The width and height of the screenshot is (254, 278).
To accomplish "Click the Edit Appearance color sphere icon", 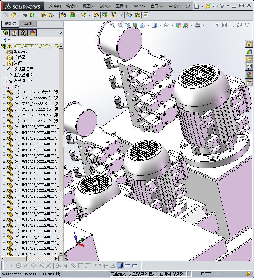I will [178, 25].
